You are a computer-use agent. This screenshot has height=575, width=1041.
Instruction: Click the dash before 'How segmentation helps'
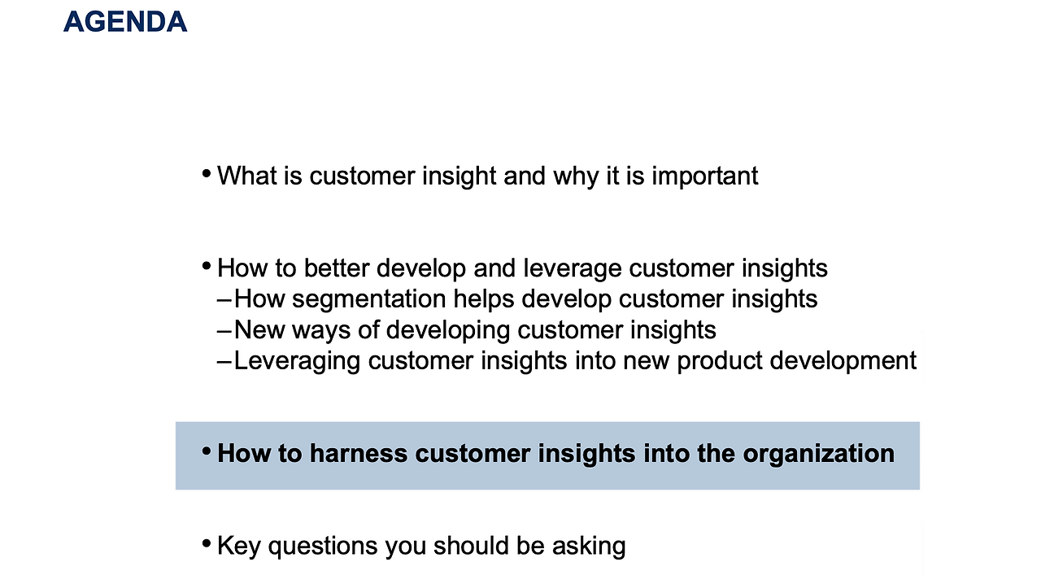[224, 300]
